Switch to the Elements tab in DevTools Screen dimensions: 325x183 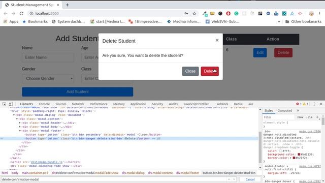[x=26, y=104]
